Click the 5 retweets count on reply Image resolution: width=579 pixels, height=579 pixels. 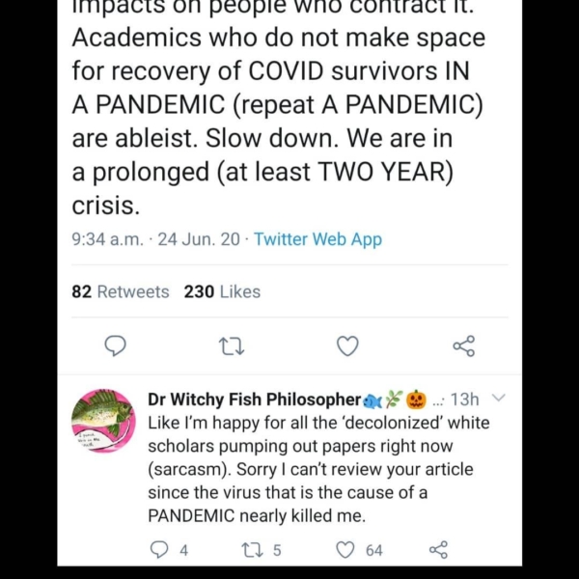coord(277,549)
